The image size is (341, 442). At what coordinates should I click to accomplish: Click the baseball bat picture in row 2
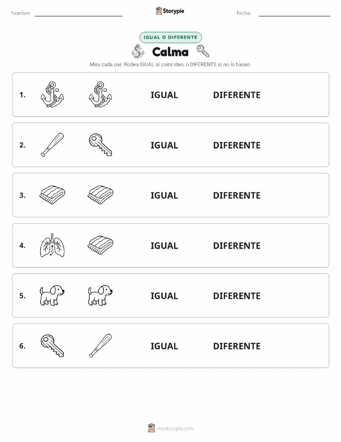coord(52,145)
